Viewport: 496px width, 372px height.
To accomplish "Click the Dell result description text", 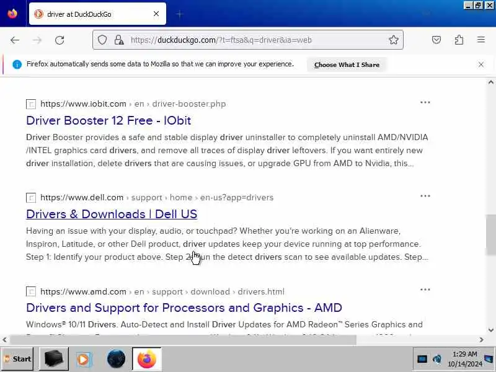I will (227, 244).
